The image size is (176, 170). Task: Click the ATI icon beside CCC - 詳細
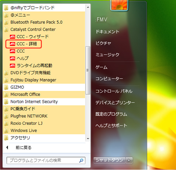[12, 44]
